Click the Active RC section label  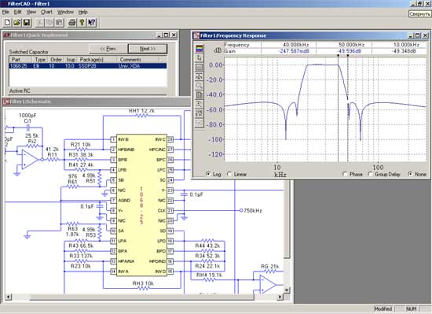click(x=20, y=91)
